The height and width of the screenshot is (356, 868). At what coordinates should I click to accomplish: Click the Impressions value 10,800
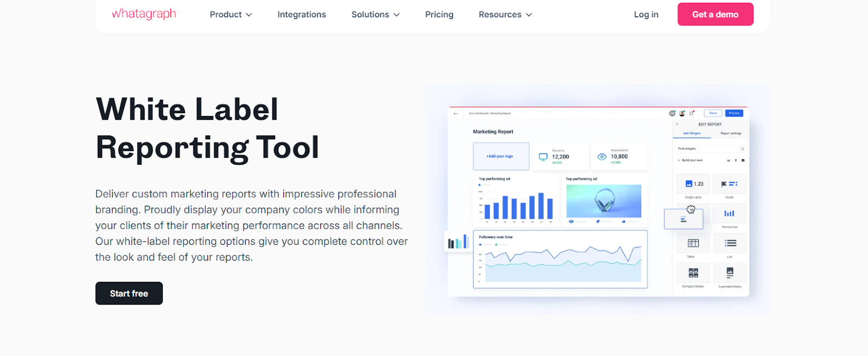619,157
